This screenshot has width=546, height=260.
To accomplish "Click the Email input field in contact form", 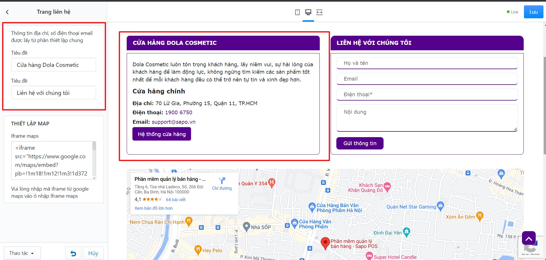I will [x=427, y=79].
